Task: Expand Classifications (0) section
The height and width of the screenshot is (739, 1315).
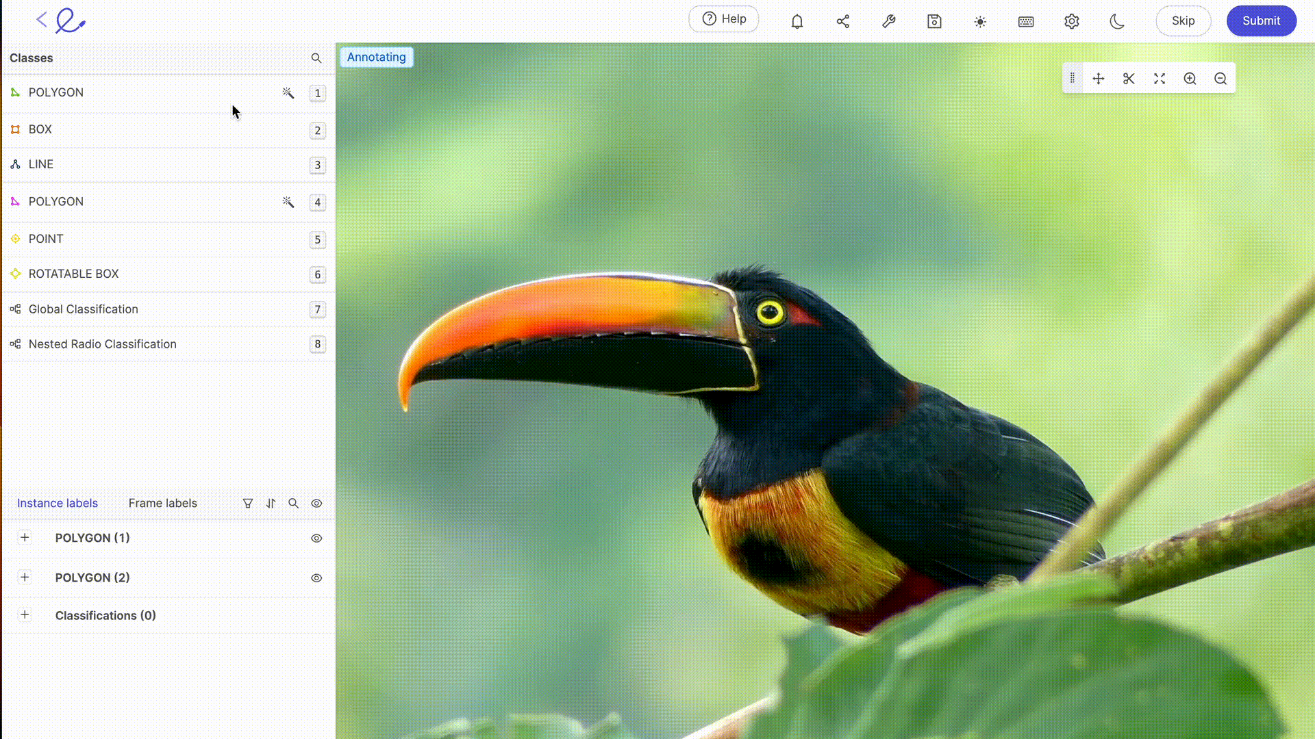Action: pyautogui.click(x=25, y=614)
